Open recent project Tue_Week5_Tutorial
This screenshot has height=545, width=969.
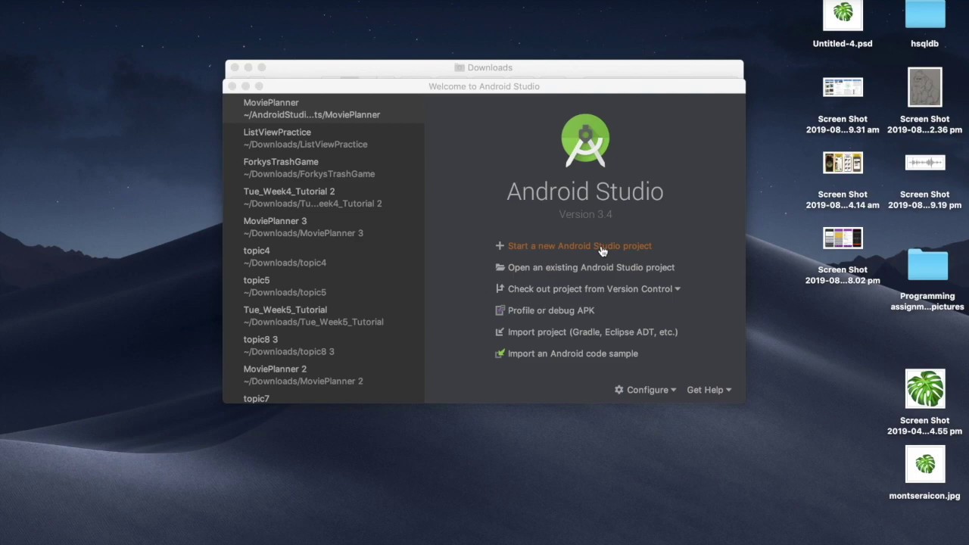(324, 315)
